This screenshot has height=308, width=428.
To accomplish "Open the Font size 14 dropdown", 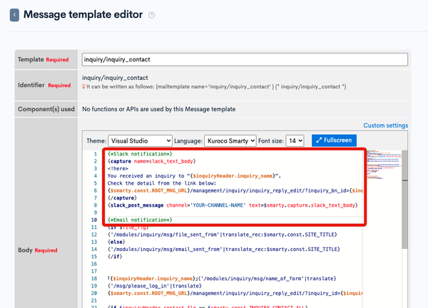I will [295, 140].
